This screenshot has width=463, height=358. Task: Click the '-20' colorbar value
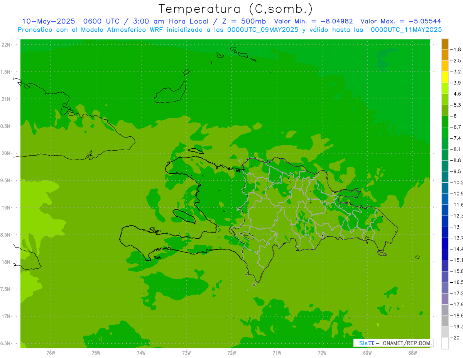(x=455, y=338)
